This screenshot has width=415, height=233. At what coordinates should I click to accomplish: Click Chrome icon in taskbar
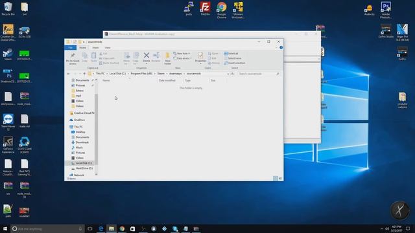coord(122,228)
